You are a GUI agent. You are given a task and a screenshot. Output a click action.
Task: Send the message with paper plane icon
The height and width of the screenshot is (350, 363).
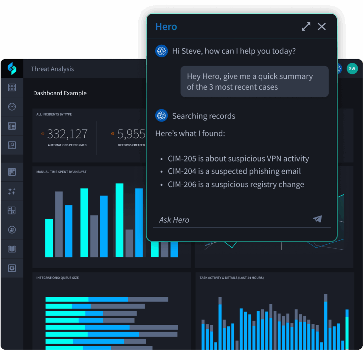tap(317, 219)
